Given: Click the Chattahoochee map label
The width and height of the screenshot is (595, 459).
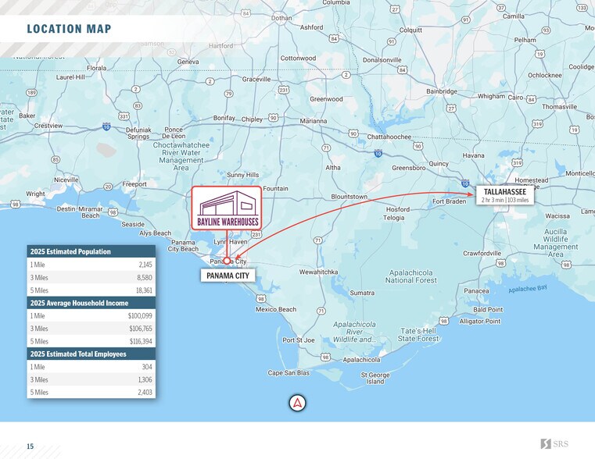Looking at the screenshot, I should pyautogui.click(x=389, y=137).
